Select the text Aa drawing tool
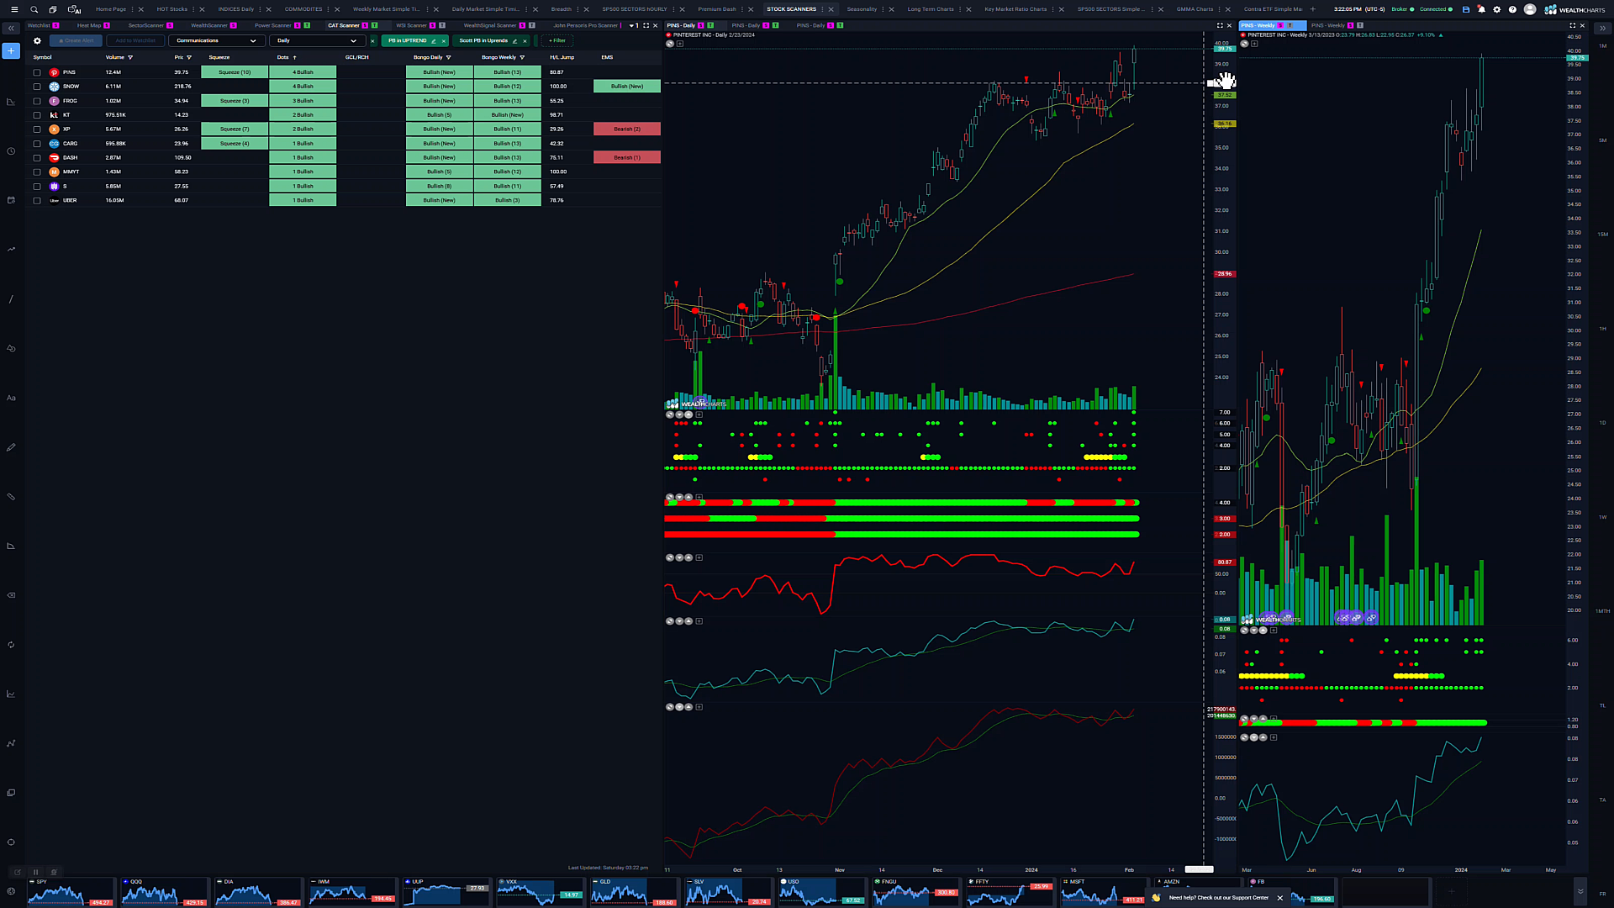The image size is (1614, 908). [11, 398]
